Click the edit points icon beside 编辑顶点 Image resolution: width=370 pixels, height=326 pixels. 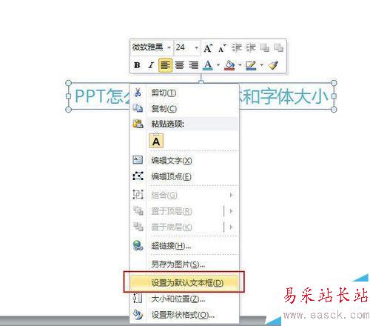(138, 176)
